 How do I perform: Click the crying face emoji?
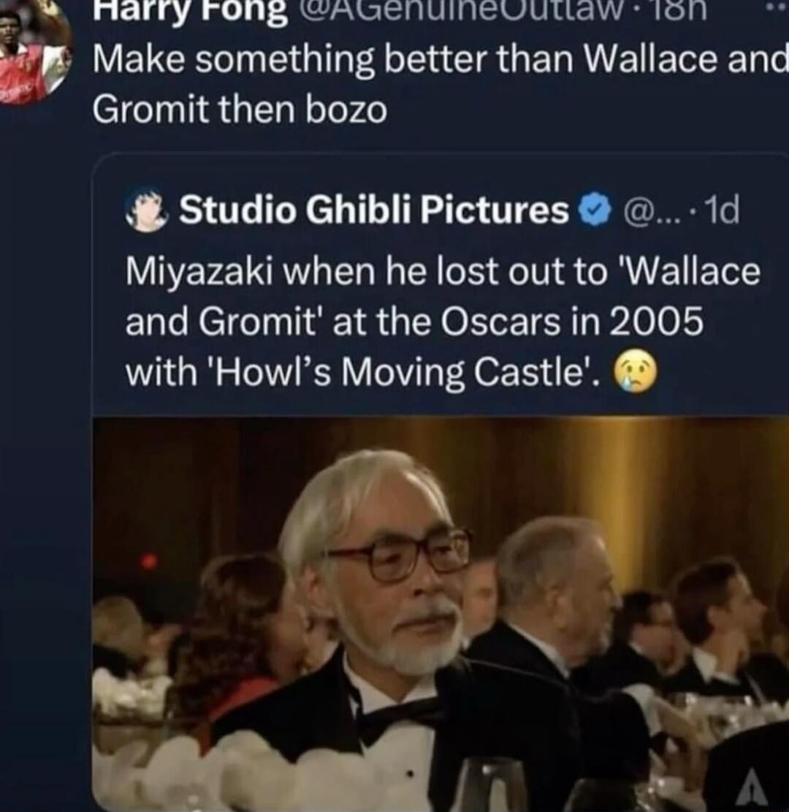click(x=636, y=372)
